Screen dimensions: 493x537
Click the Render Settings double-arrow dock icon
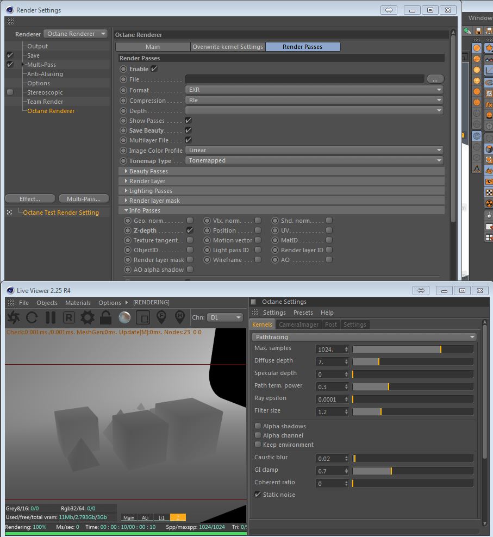[x=389, y=10]
